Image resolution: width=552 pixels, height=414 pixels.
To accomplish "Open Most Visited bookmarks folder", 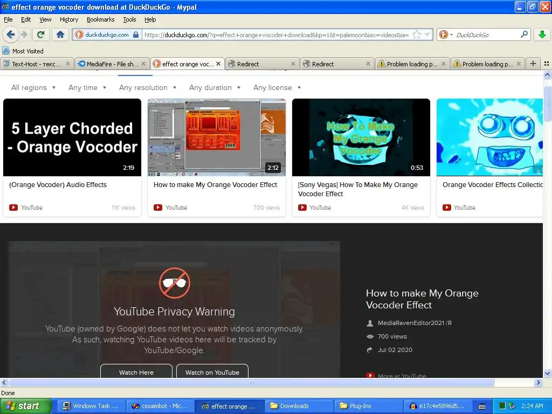I will [x=23, y=51].
